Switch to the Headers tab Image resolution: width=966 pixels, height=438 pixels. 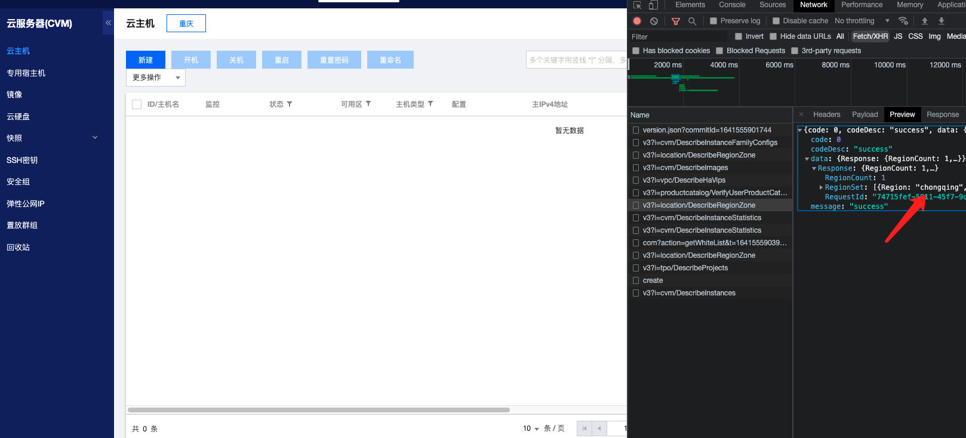click(x=826, y=115)
